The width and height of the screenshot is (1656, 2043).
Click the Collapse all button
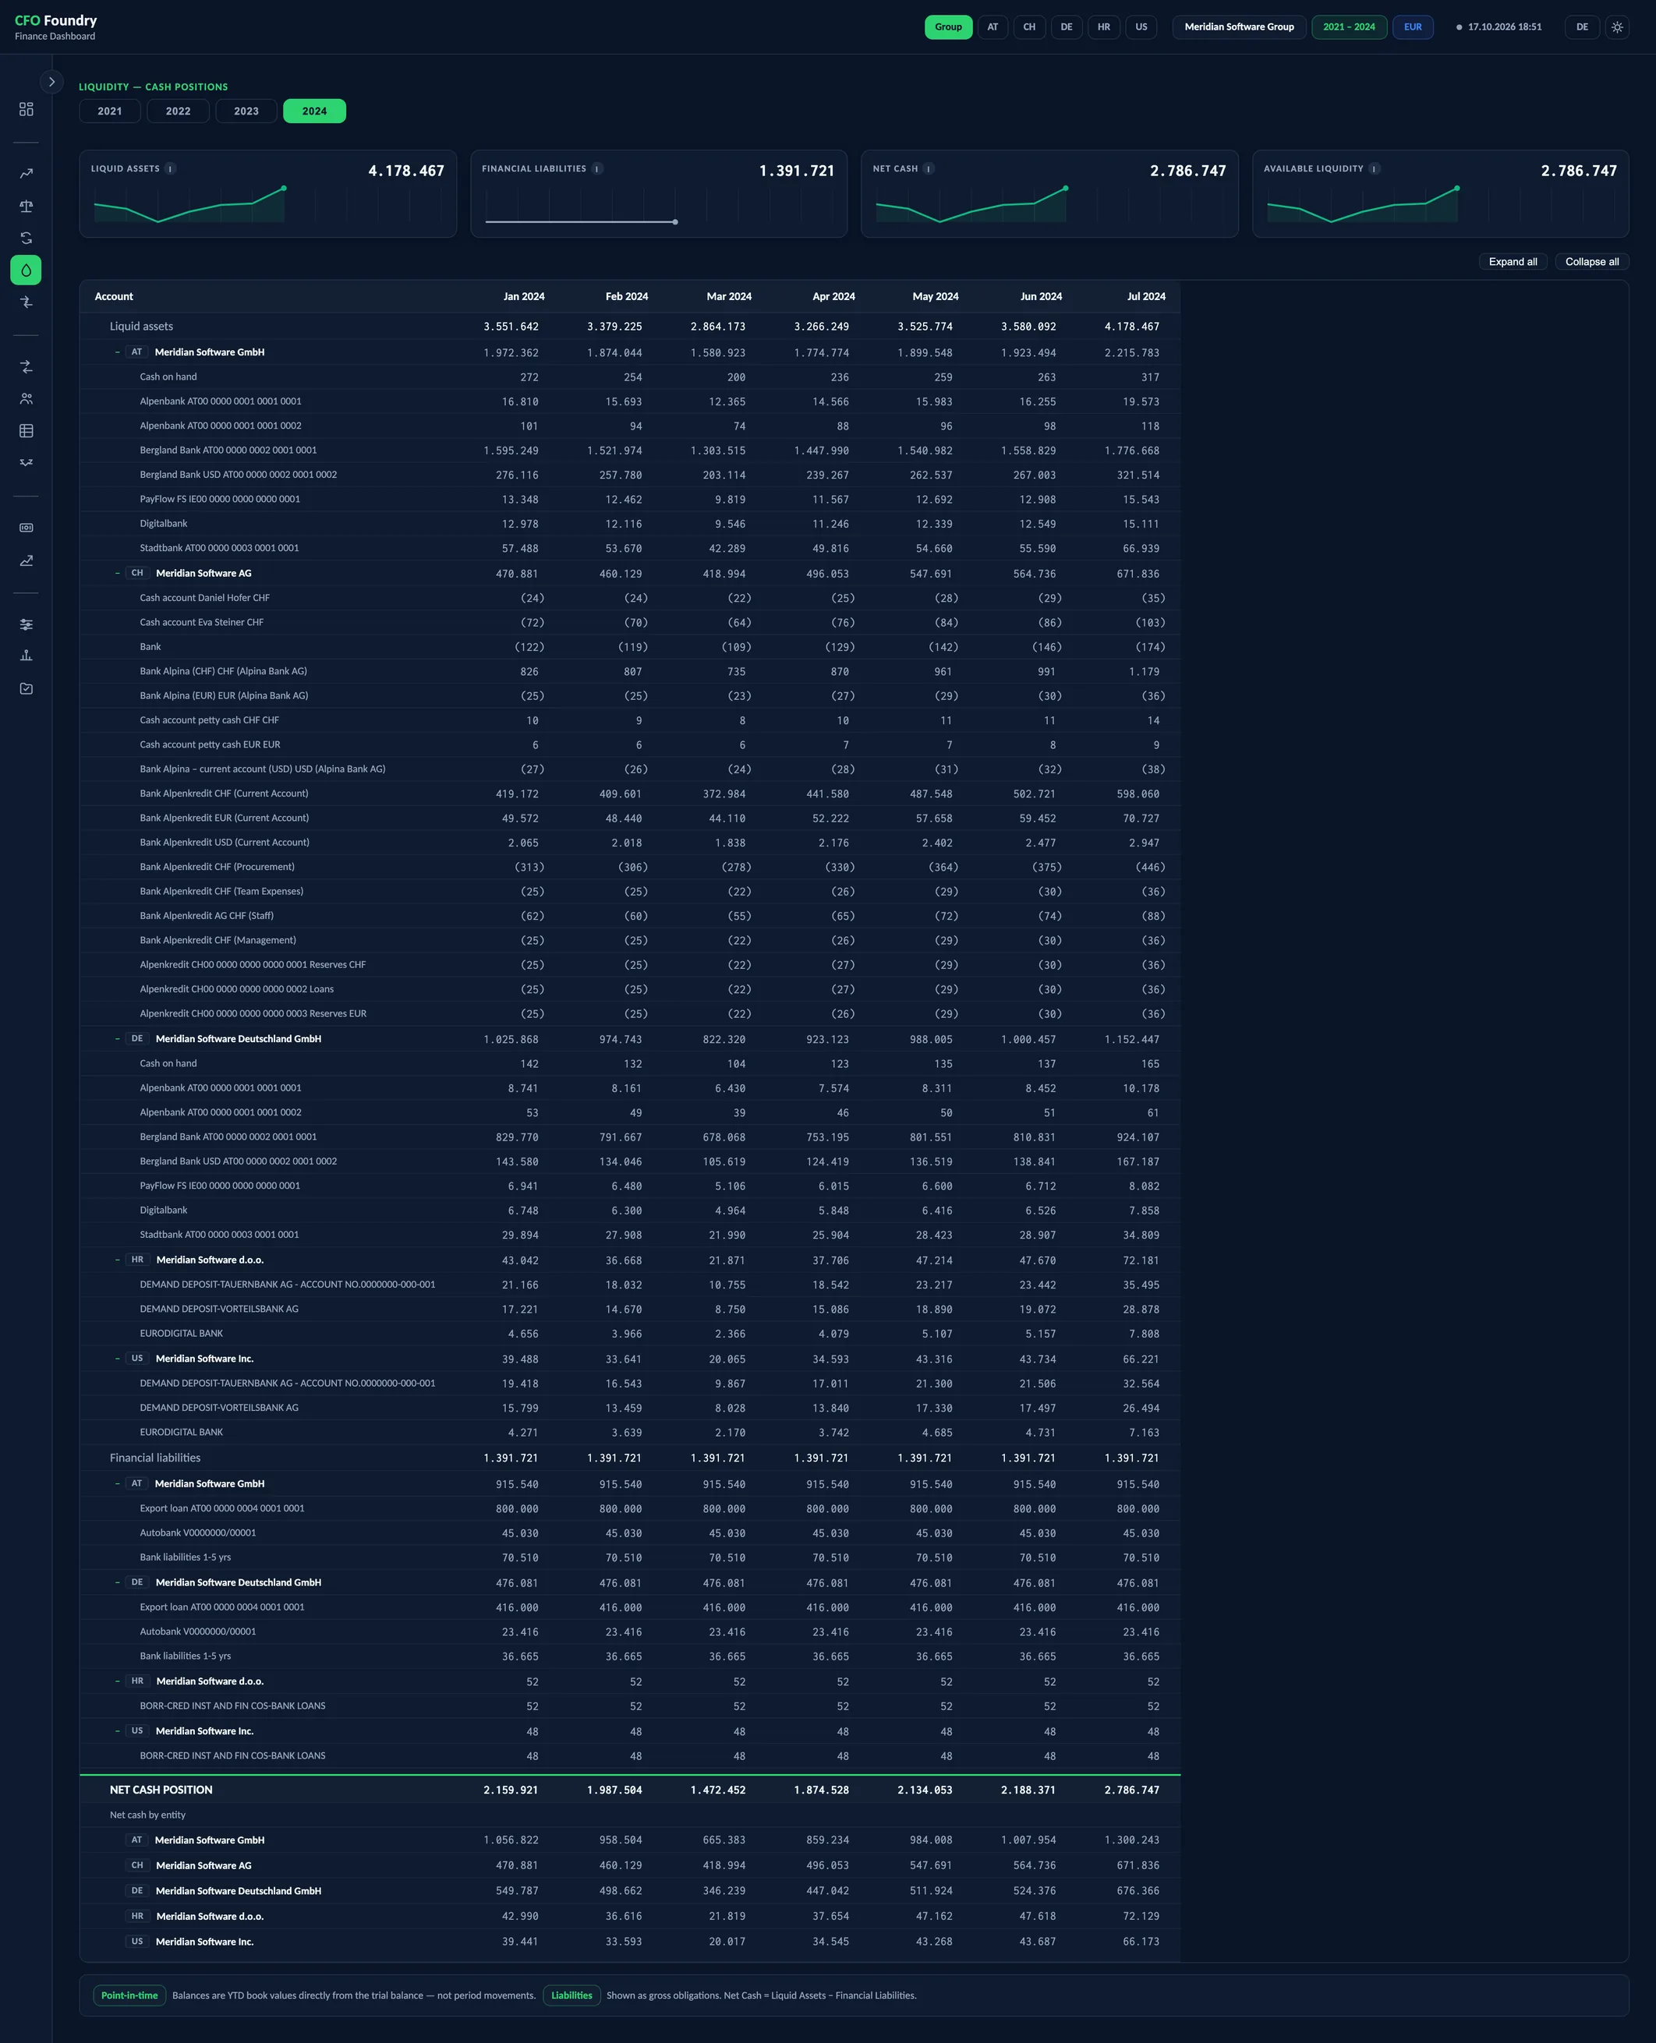(1592, 261)
